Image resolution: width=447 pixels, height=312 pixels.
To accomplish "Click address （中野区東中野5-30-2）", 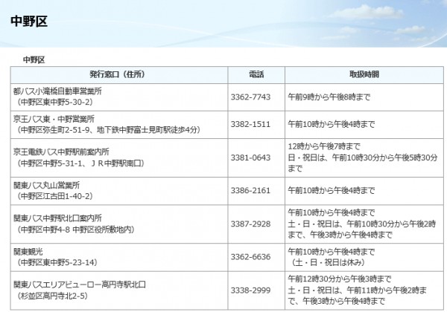I will point(55,103).
